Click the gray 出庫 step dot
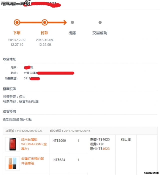The height and width of the screenshot is (175, 160). click(72, 23)
